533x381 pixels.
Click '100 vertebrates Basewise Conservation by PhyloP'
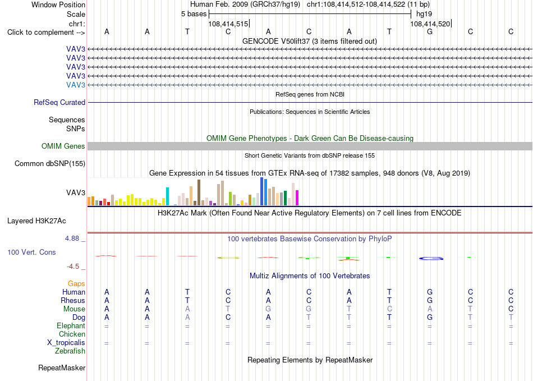310,239
